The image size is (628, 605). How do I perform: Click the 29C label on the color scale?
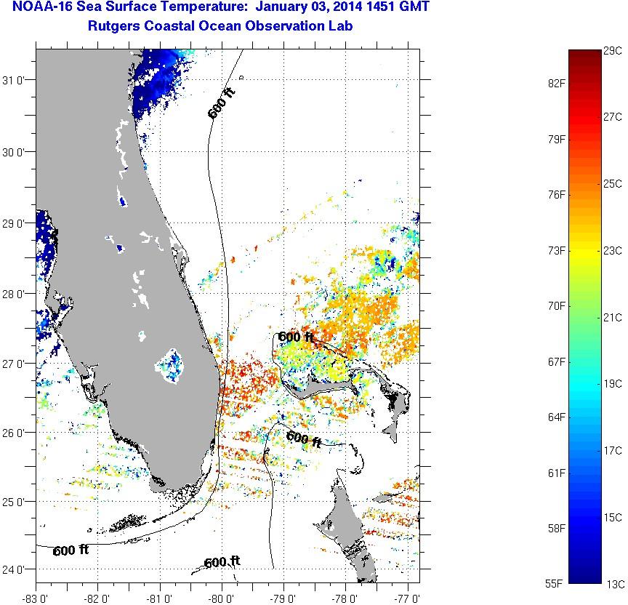tap(613, 50)
